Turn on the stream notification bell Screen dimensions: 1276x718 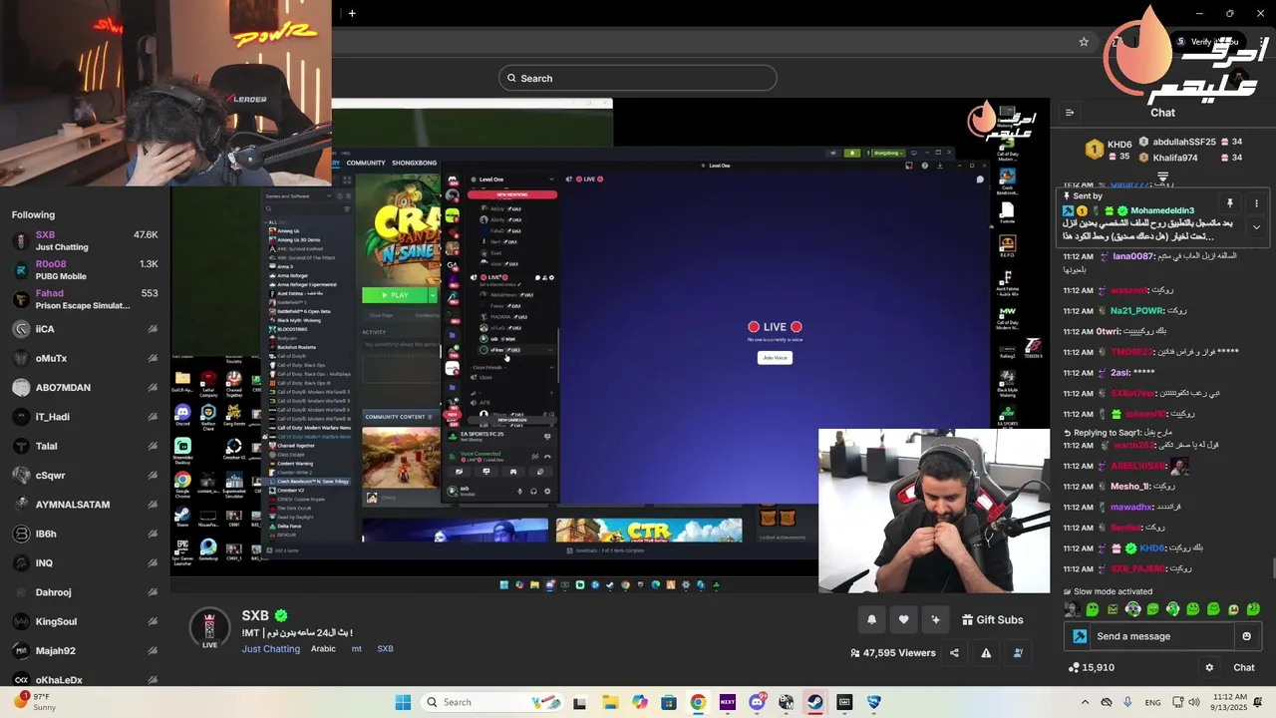(x=871, y=619)
